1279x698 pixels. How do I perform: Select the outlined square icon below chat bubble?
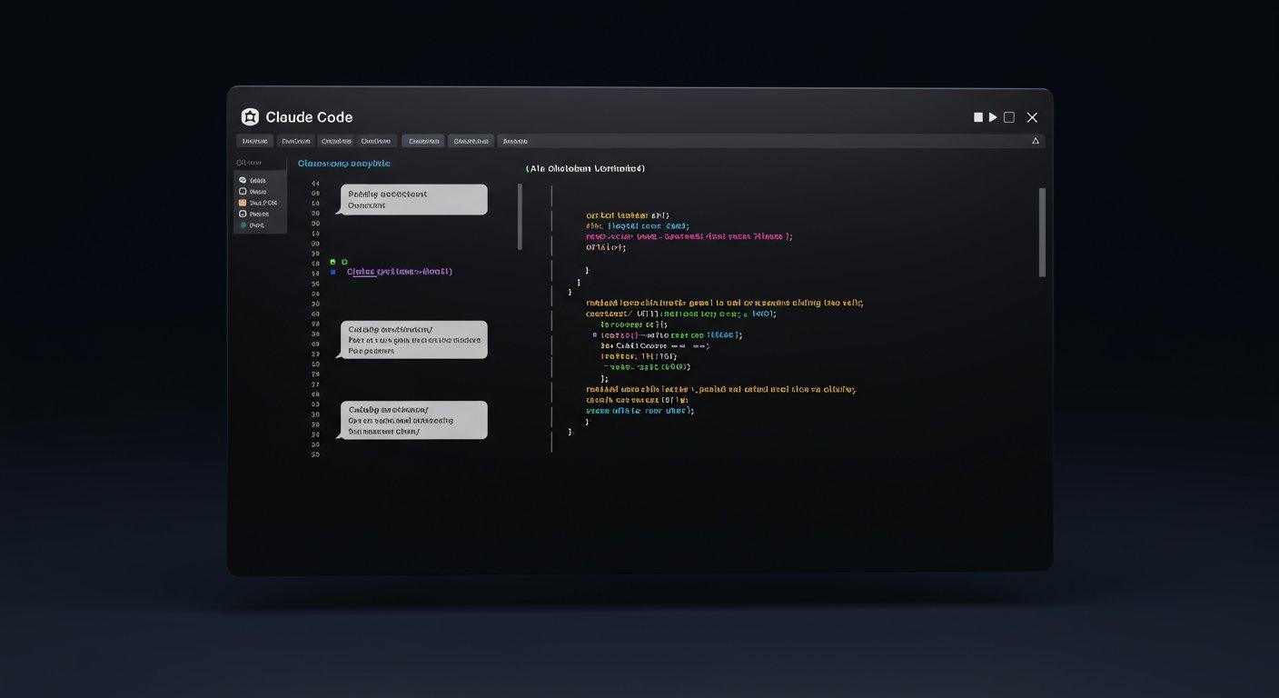click(x=243, y=192)
